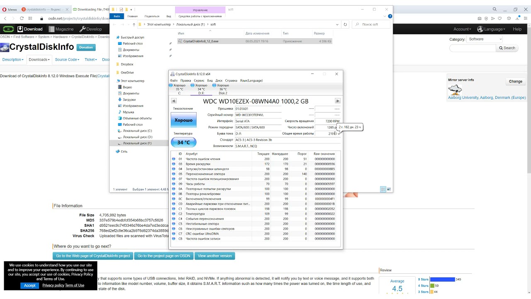Image resolution: width=531 pixels, height=299 pixels.
Task: Click the Donation button beside CrystalDiskInfo
Action: [86, 47]
